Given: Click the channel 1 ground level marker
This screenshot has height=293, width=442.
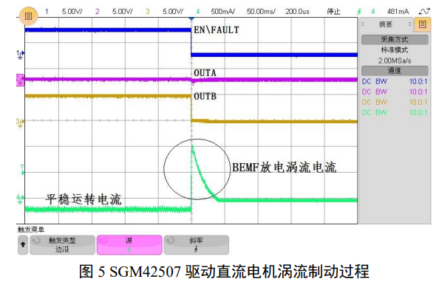Looking at the screenshot, I should 20,54.
